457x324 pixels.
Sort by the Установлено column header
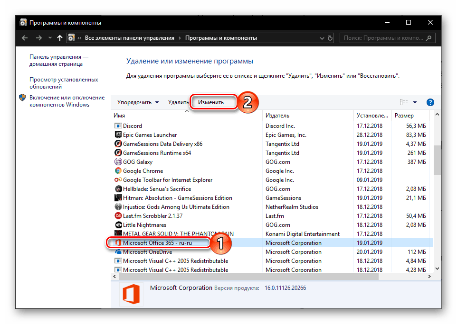click(x=372, y=116)
